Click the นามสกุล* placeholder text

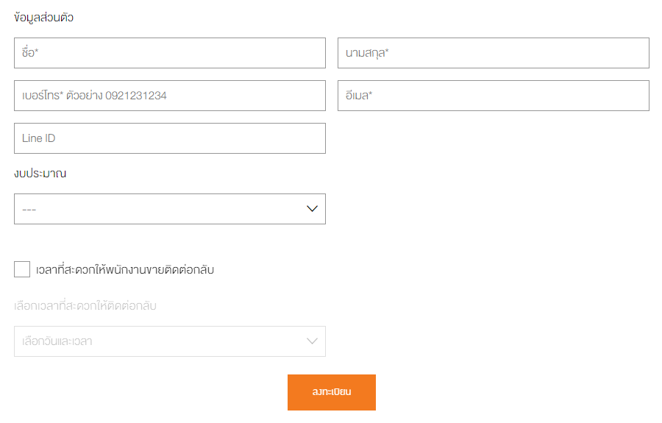click(367, 53)
